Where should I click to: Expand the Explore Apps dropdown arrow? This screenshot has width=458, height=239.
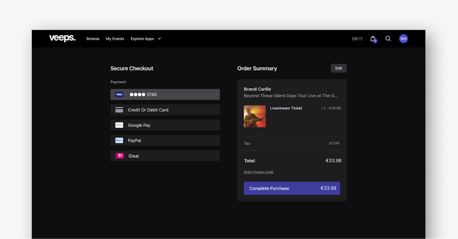click(160, 39)
